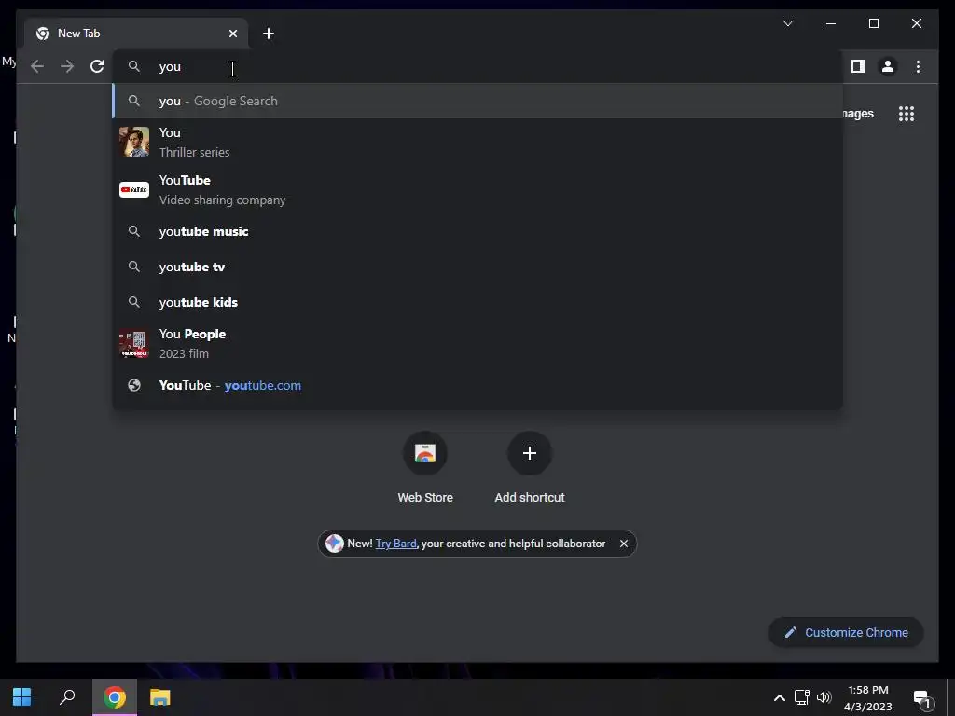The height and width of the screenshot is (716, 955).
Task: Open the YouTube - youtube.com suggestion
Action: [477, 385]
